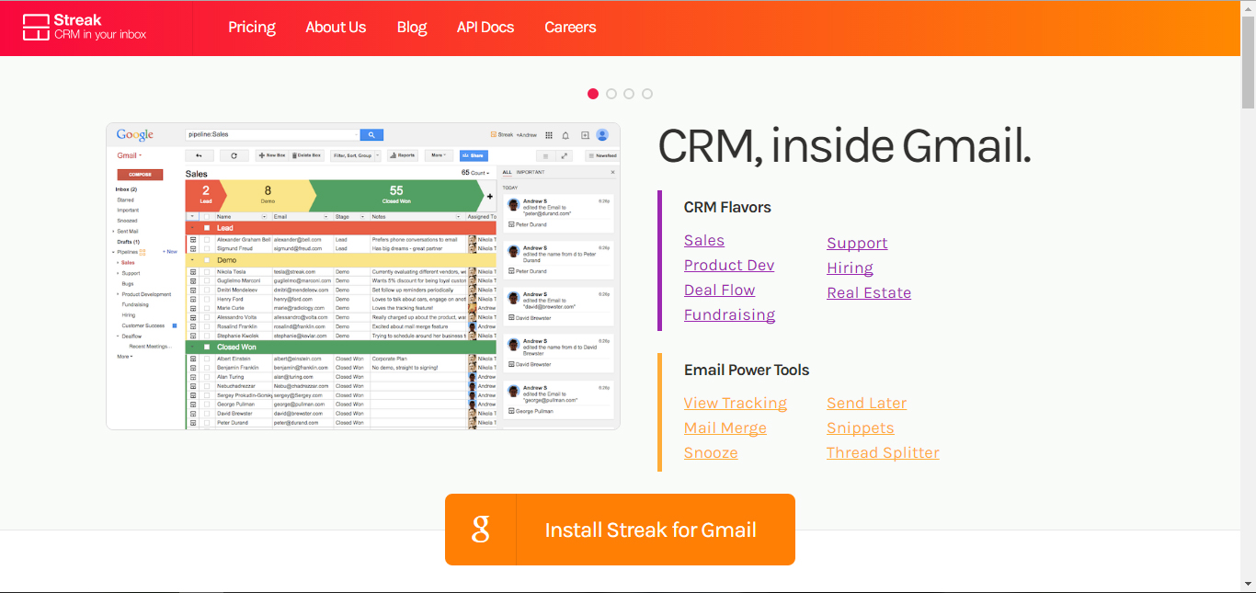This screenshot has height=593, width=1256.
Task: Check the Lead group checkbox
Action: click(207, 228)
